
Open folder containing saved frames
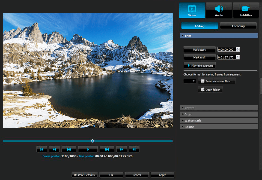click(210, 89)
